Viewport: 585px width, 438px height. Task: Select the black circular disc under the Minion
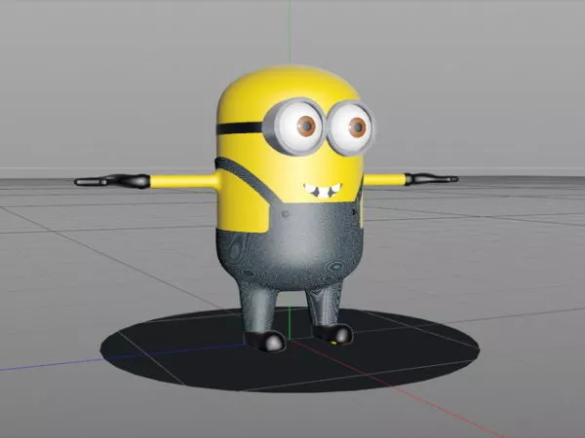click(290, 350)
